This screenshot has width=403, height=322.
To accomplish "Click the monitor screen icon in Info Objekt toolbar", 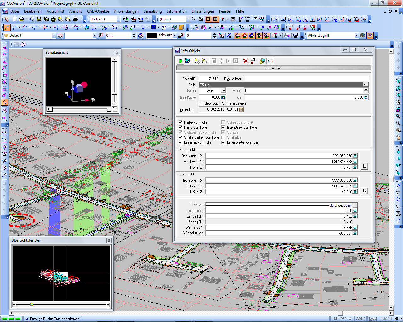I will pos(187,61).
